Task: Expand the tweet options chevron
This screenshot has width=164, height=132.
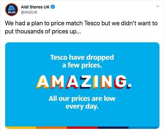Action: coord(158,6)
